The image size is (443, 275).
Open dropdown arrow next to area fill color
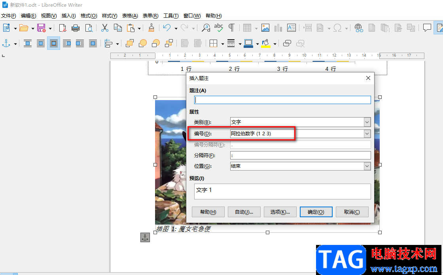tap(275, 44)
